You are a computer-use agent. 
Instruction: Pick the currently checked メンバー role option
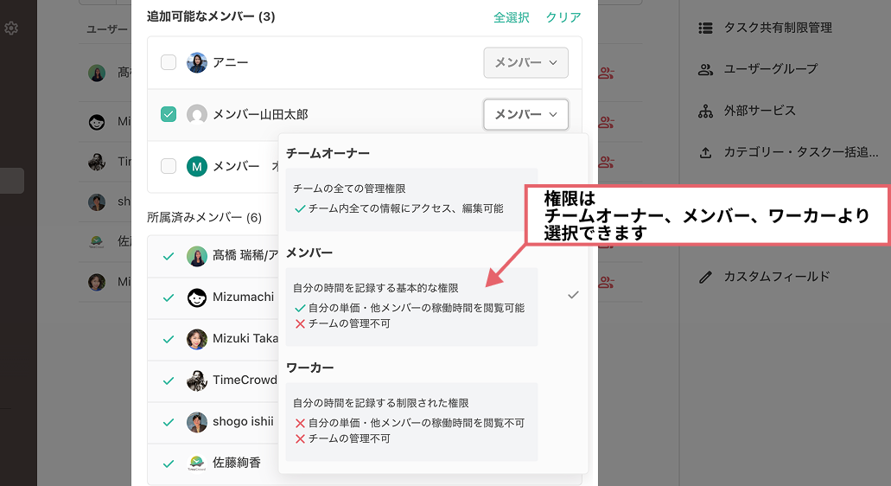(x=411, y=306)
